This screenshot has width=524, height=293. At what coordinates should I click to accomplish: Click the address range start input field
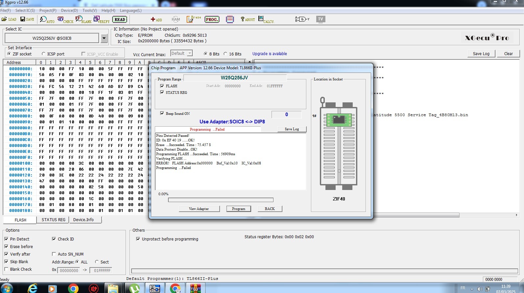69,271
